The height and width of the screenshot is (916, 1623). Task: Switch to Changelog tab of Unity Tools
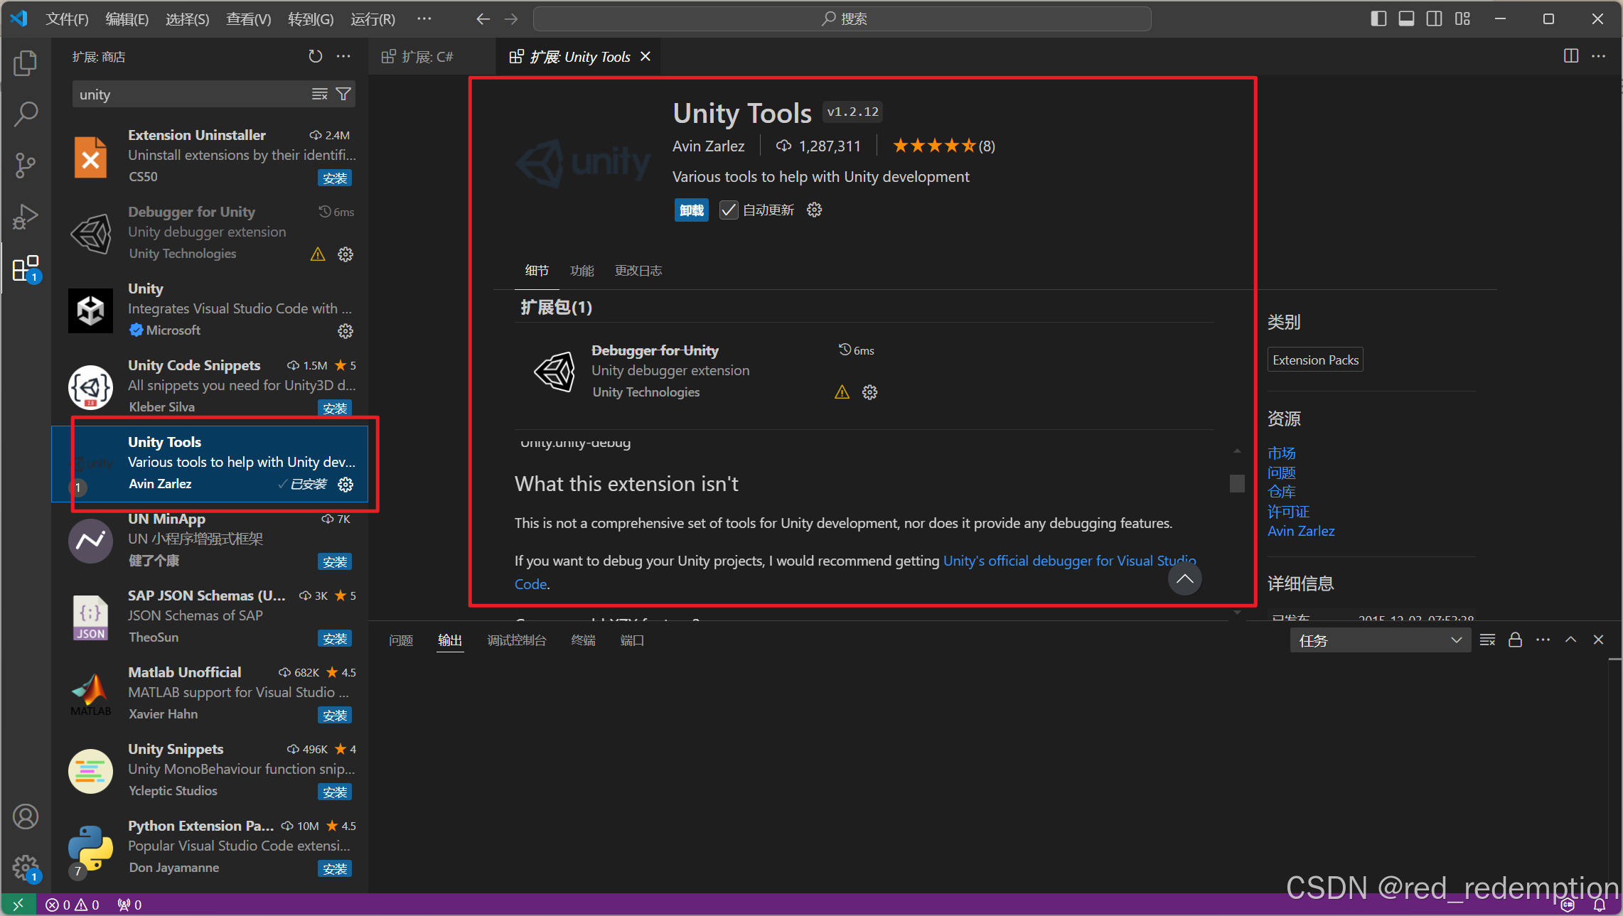(x=638, y=271)
